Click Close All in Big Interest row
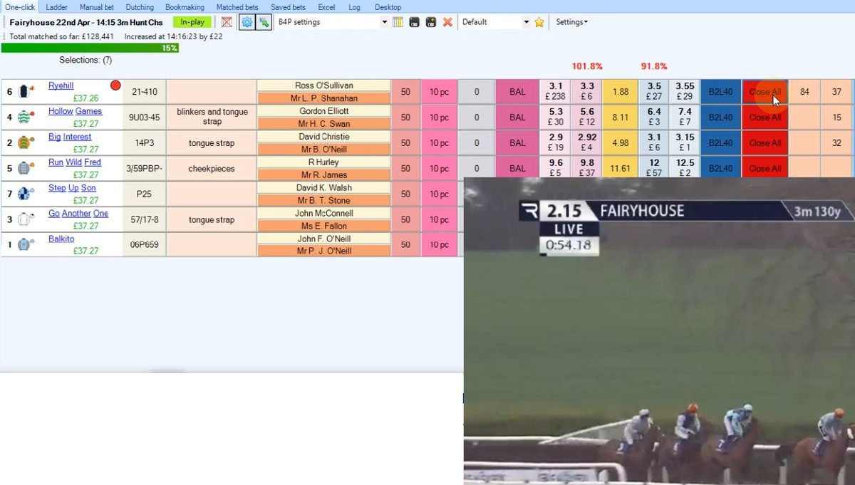 tap(765, 143)
